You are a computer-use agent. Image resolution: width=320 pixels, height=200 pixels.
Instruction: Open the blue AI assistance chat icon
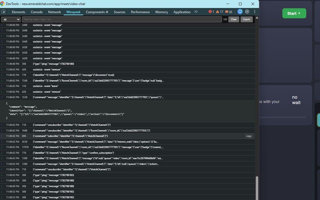[x=240, y=11]
